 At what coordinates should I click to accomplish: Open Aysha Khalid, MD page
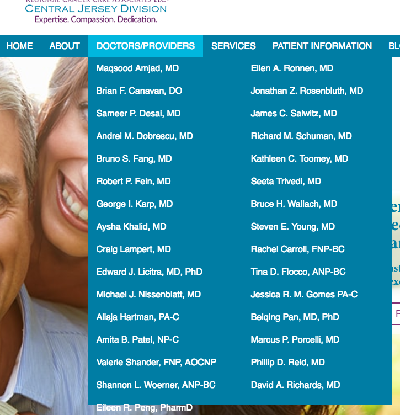(x=131, y=227)
